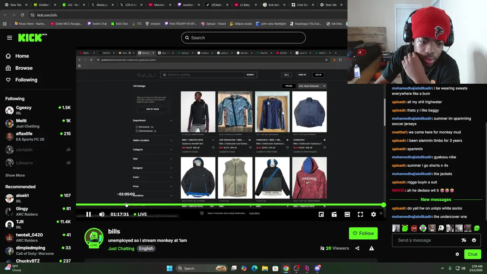This screenshot has width=487, height=274.
Task: Click the progress bar end handle
Action: (x=384, y=205)
